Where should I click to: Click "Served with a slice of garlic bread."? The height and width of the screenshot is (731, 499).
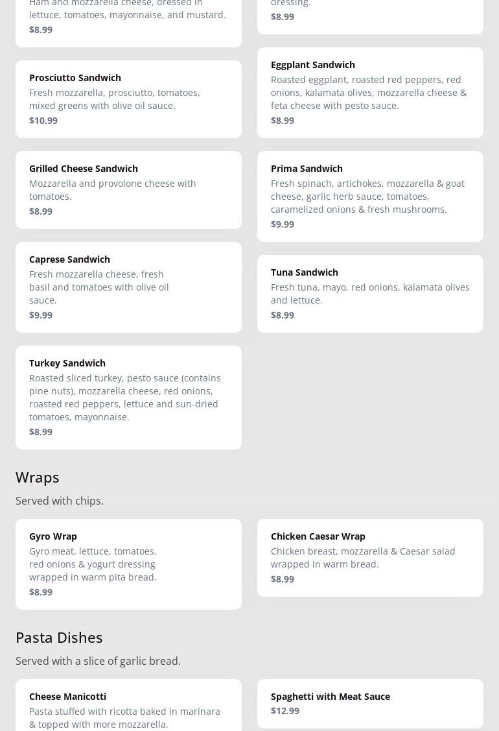(98, 661)
